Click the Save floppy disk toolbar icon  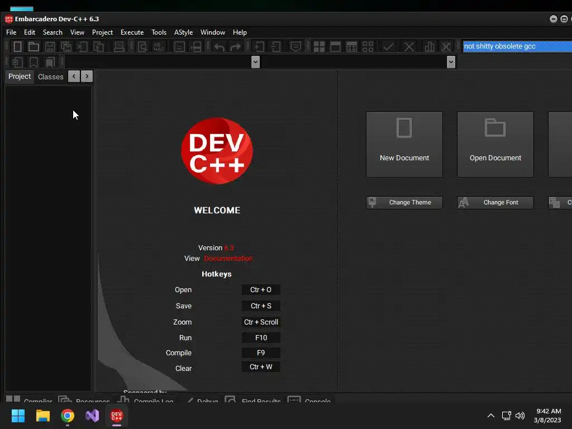point(50,47)
